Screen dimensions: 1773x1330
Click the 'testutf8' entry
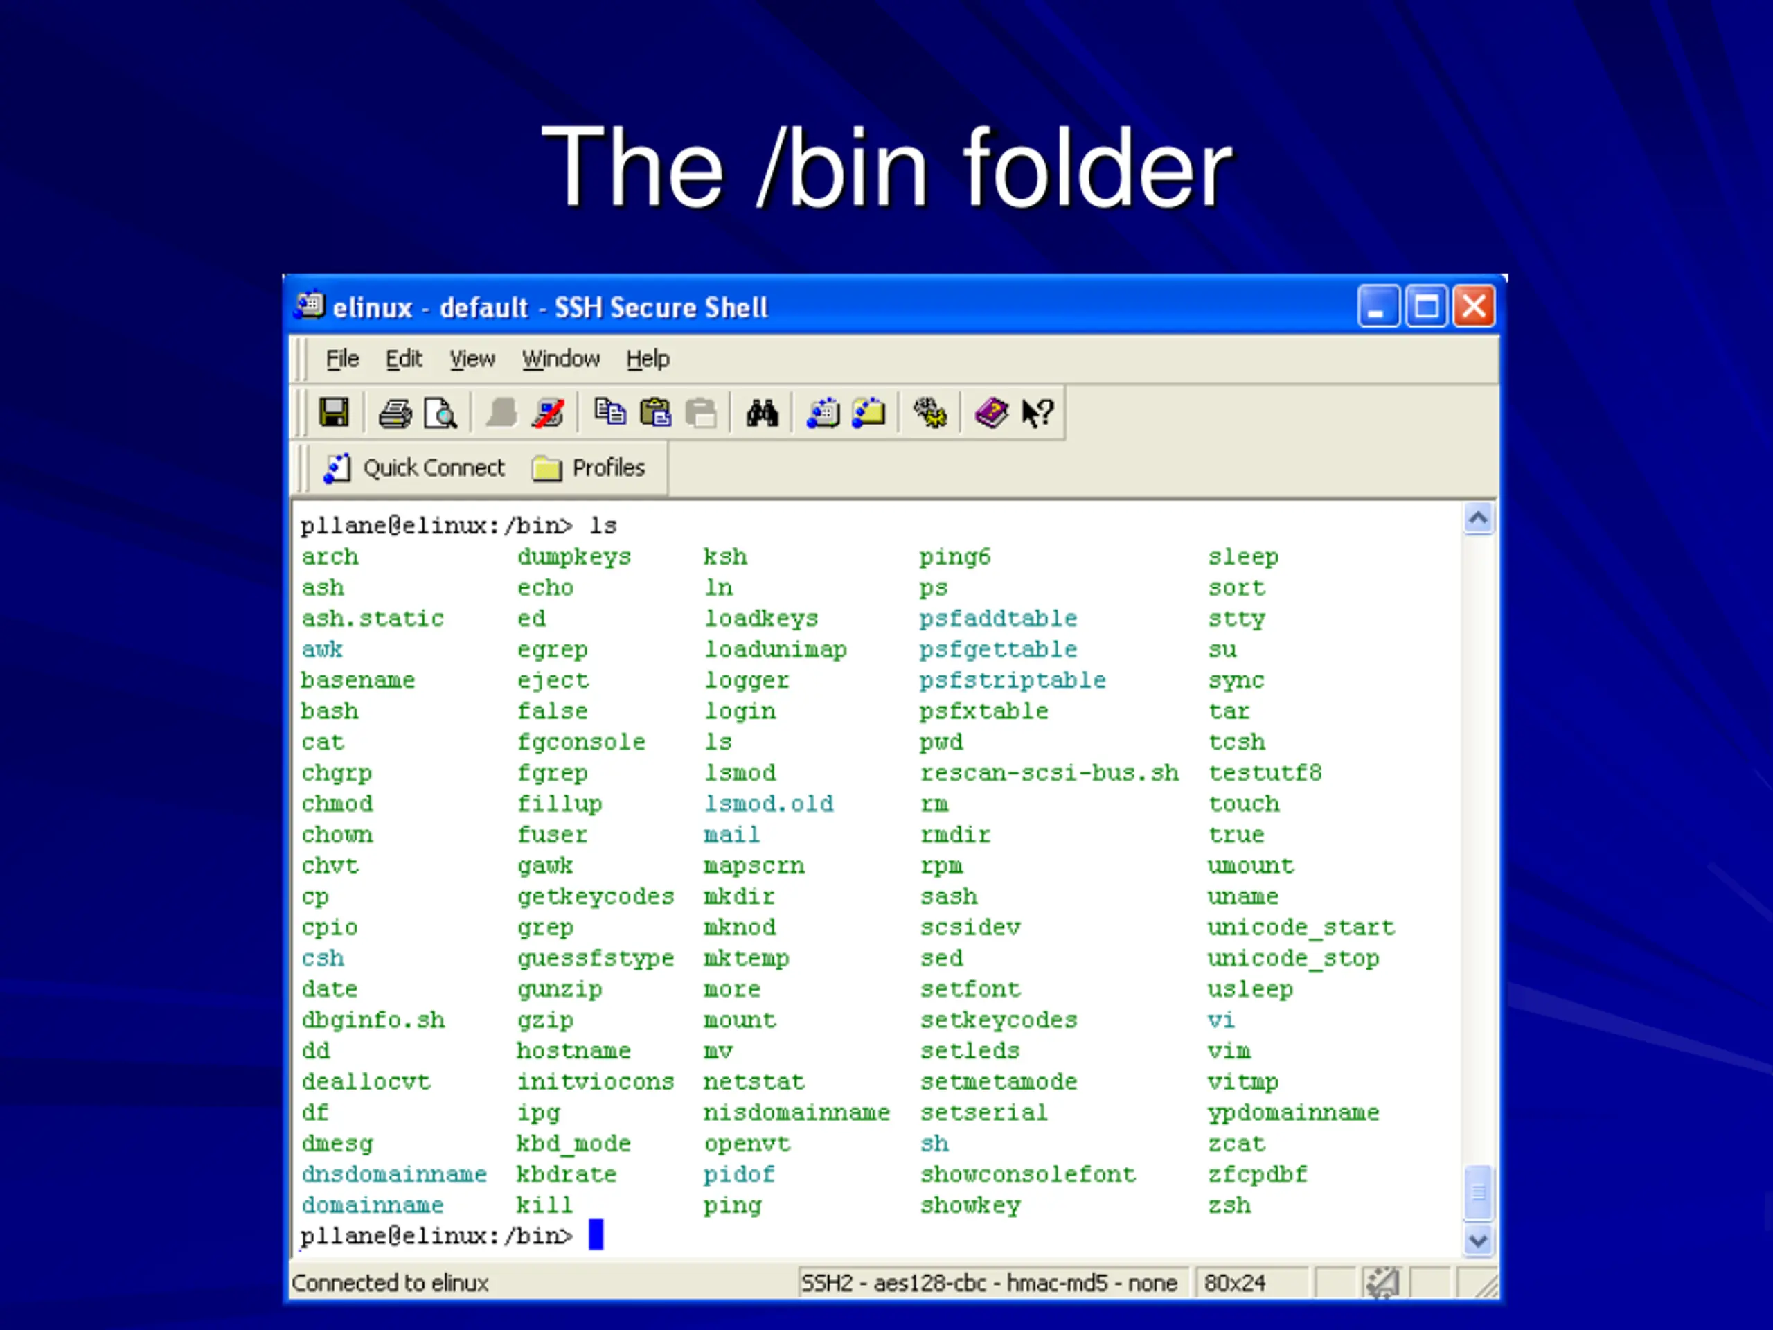click(x=1265, y=773)
